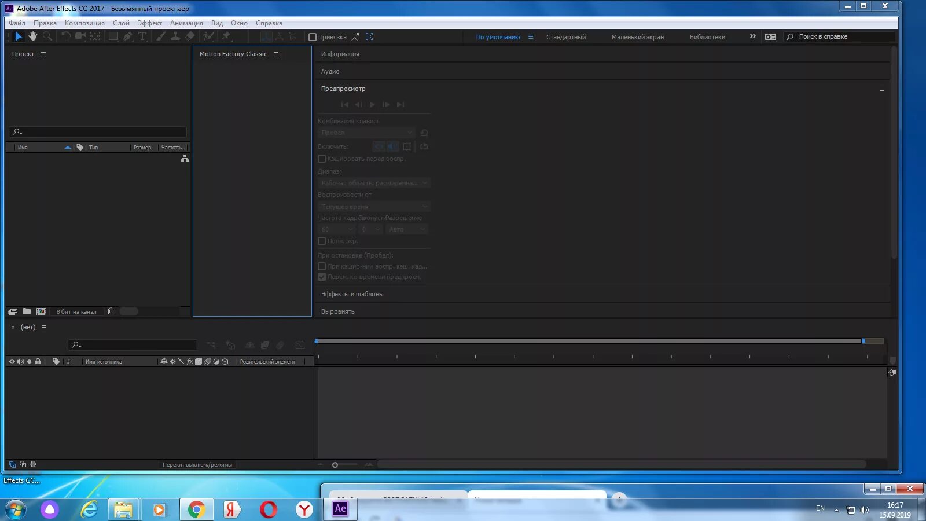
Task: Toggle lock column in timeline header
Action: [x=38, y=361]
